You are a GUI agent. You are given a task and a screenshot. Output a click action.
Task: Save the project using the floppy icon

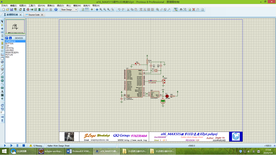coord(11,9)
